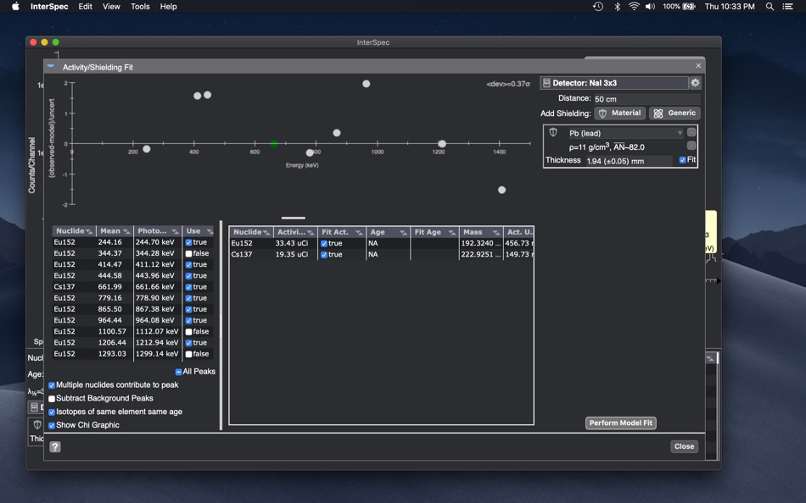Open detector settings gear icon
Image resolution: width=806 pixels, height=503 pixels.
tap(695, 83)
